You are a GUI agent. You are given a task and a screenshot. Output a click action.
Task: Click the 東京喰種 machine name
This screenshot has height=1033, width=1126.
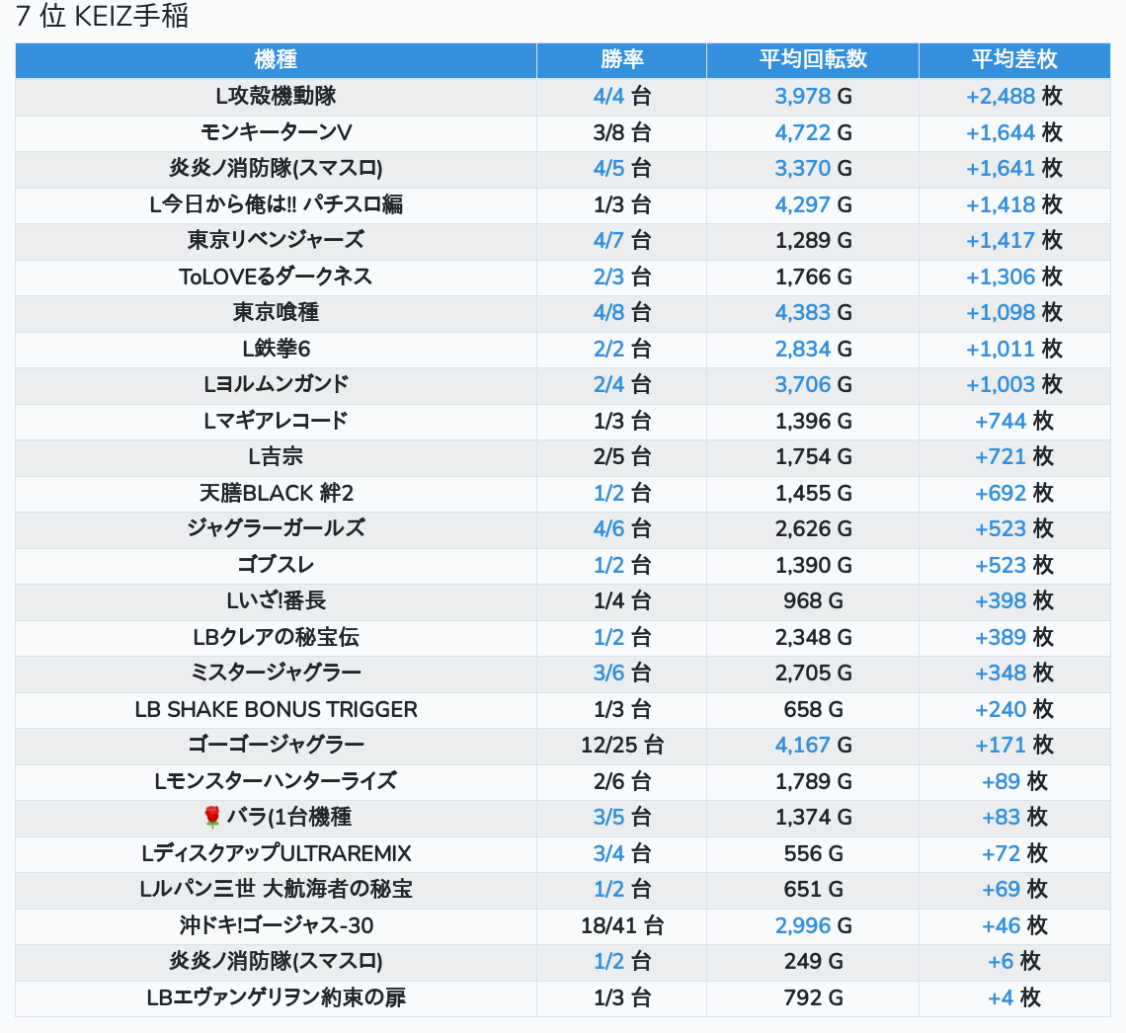[276, 312]
